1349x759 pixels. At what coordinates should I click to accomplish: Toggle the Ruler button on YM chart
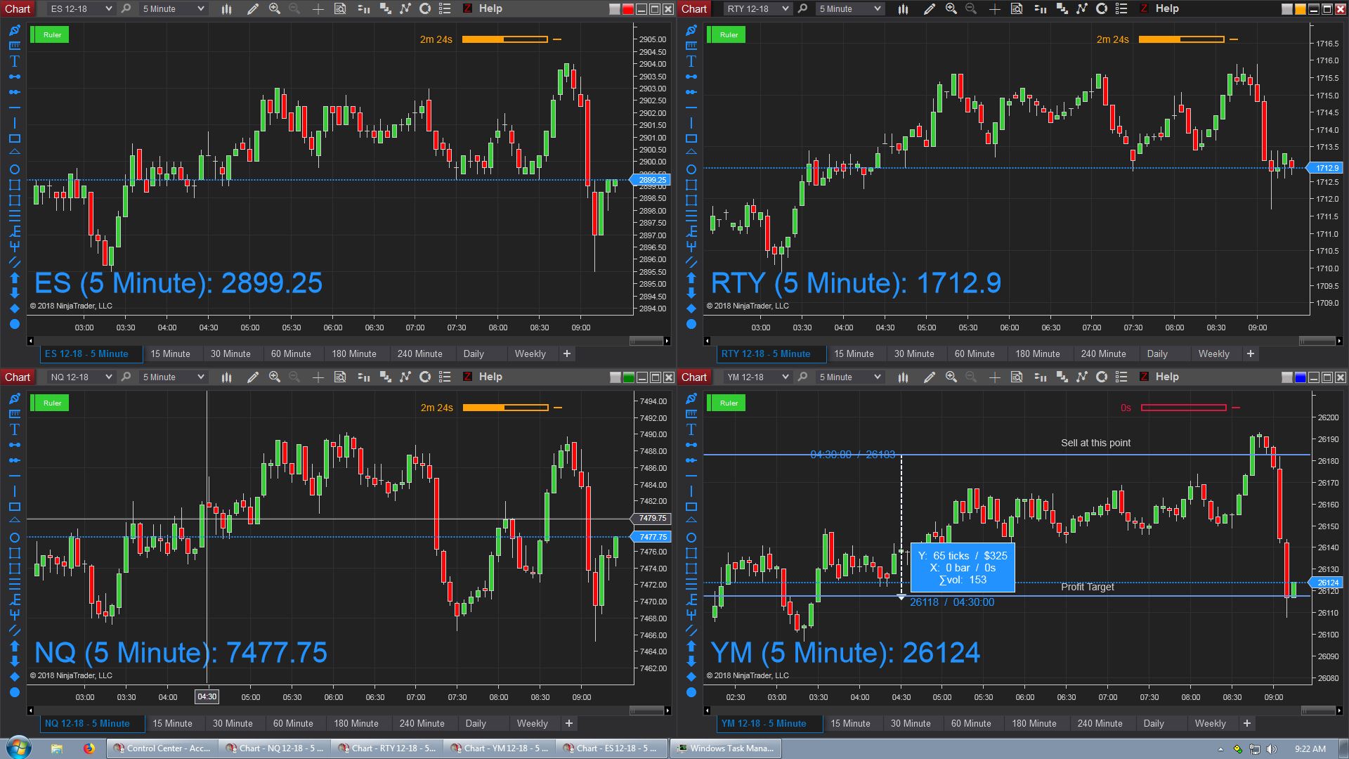(729, 403)
